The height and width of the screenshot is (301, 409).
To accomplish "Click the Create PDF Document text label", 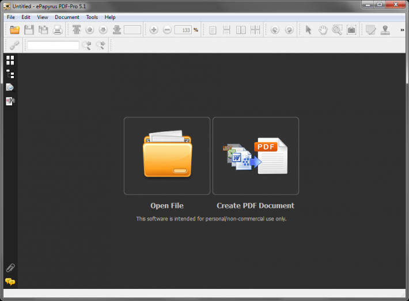I will pos(256,205).
